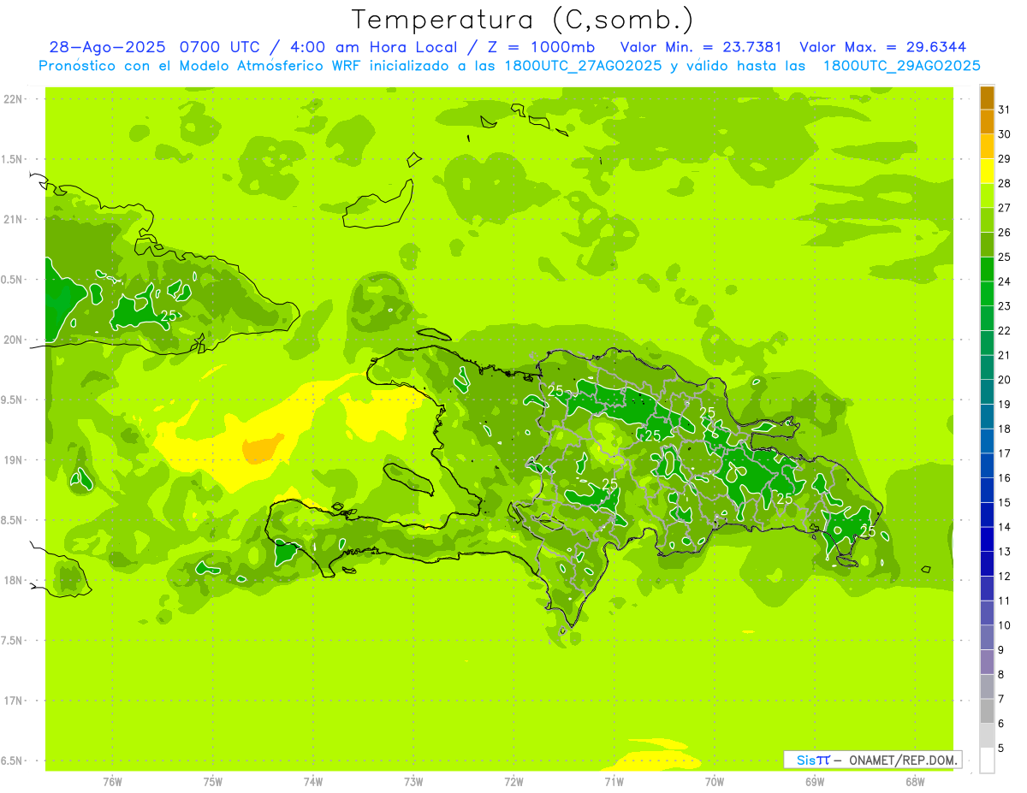Viewport: 1027px width, 793px height.
Task: Click the 'ONAMET/REP.DOM.' credit text
Action: [x=903, y=760]
